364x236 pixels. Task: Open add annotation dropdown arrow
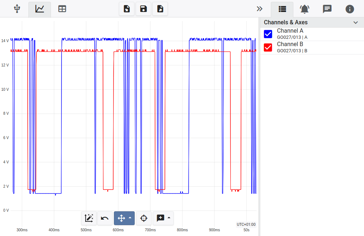click(169, 218)
